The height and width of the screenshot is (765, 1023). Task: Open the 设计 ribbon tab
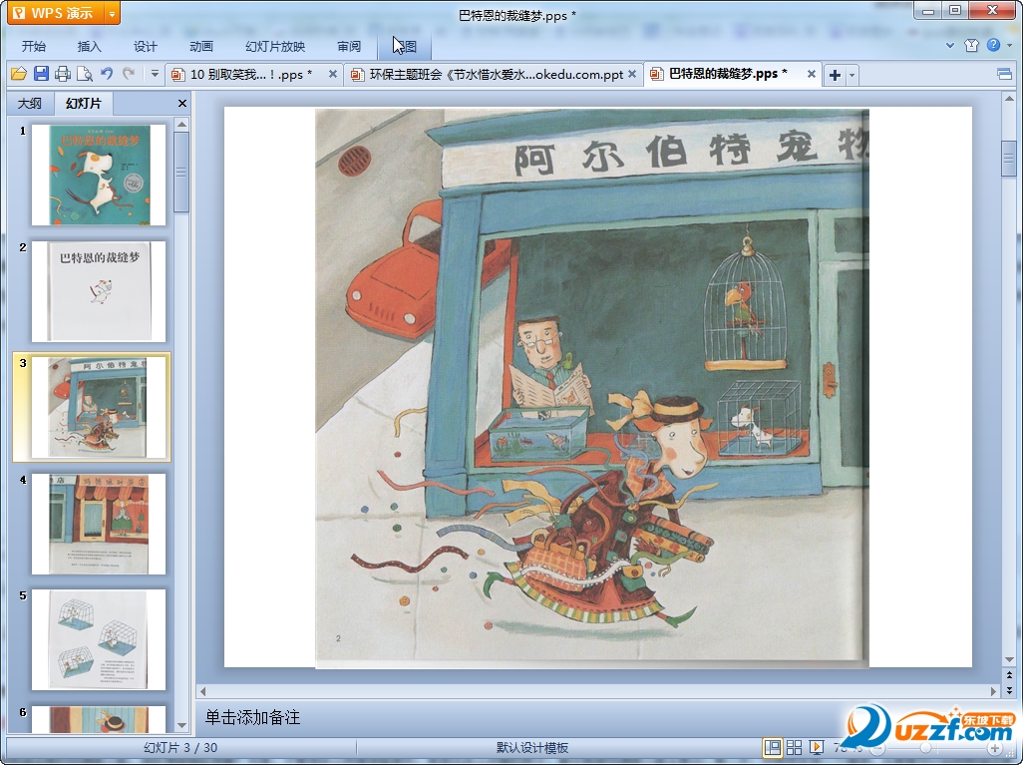(145, 46)
